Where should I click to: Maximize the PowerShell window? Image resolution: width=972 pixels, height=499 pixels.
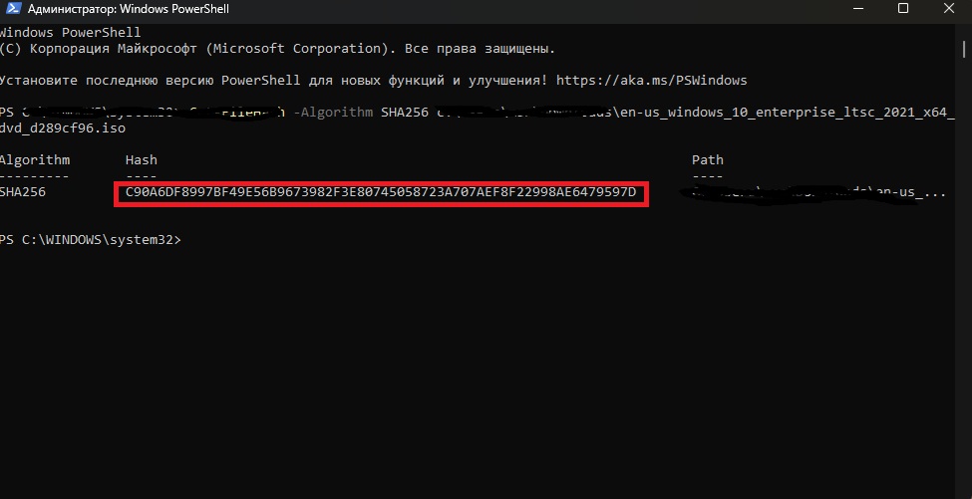pyautogui.click(x=903, y=9)
